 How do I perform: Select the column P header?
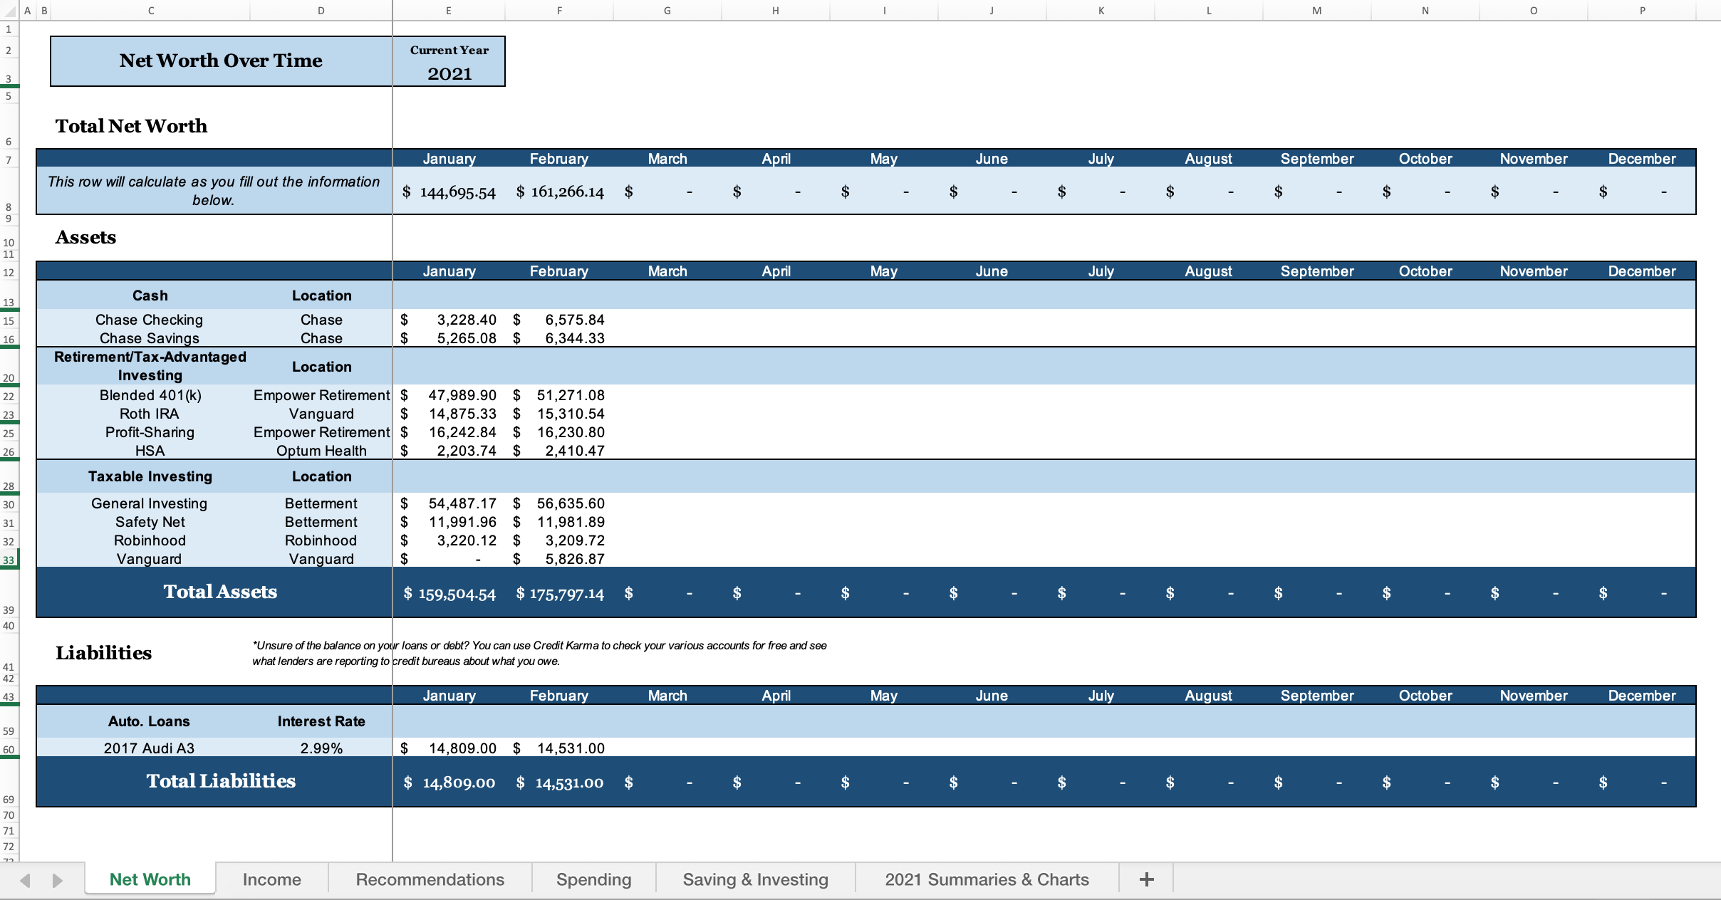click(1642, 10)
